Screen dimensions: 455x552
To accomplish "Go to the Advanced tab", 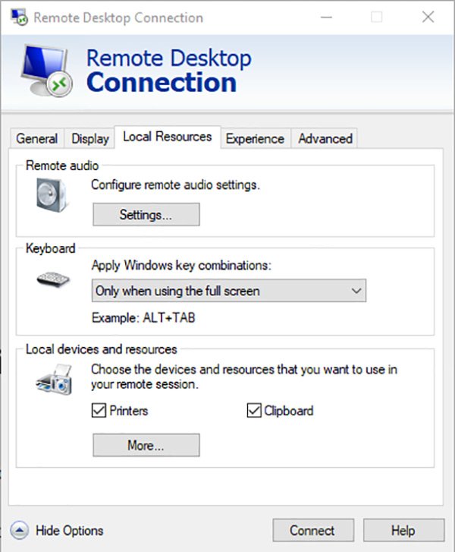I will pyautogui.click(x=325, y=139).
